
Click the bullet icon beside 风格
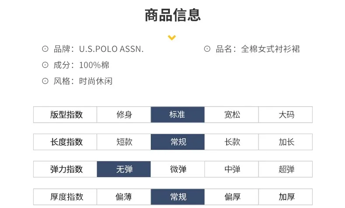45,81
